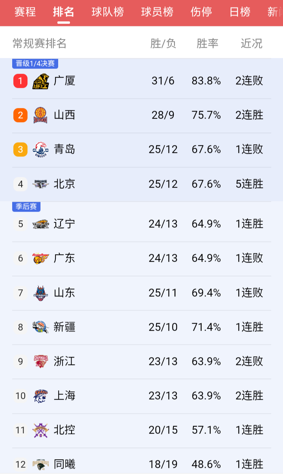Open the 日榜 tab
Viewport: 283px width, 475px height.
tap(240, 12)
